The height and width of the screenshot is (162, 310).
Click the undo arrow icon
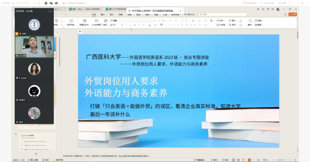coord(56,15)
